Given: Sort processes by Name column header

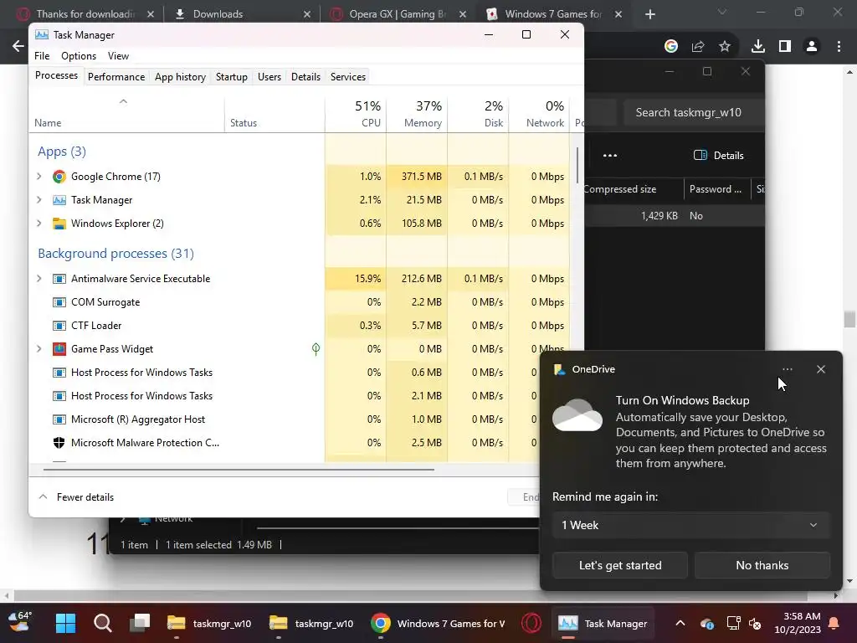Looking at the screenshot, I should [x=127, y=114].
